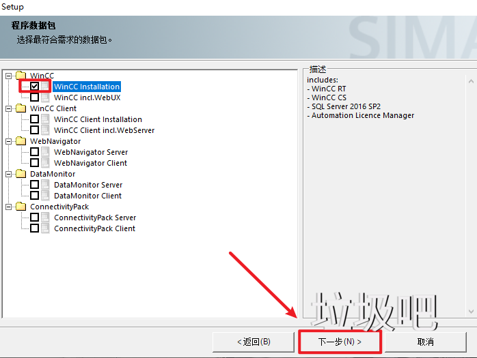477x358 pixels.
Task: Click the DataMonitor folder icon
Action: coord(21,174)
